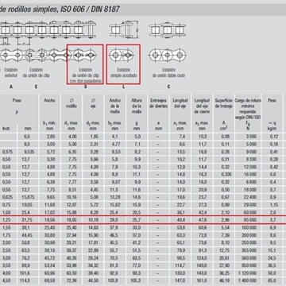Click the inch cell '0,625'

pos(7,197)
